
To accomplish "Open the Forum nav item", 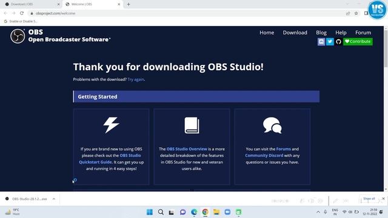I will [x=363, y=33].
